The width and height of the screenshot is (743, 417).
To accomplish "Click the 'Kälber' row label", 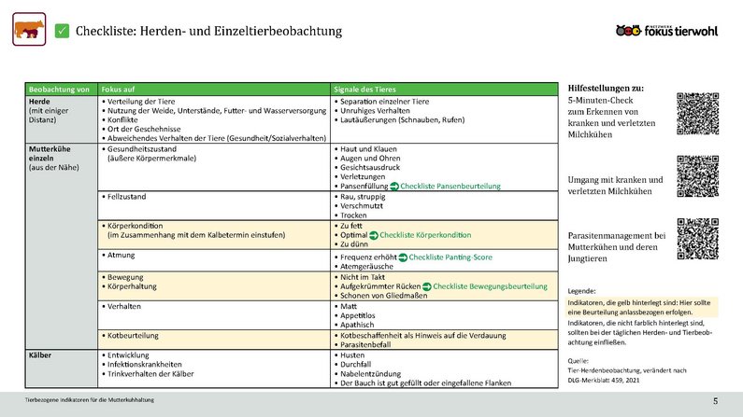I will (x=42, y=355).
